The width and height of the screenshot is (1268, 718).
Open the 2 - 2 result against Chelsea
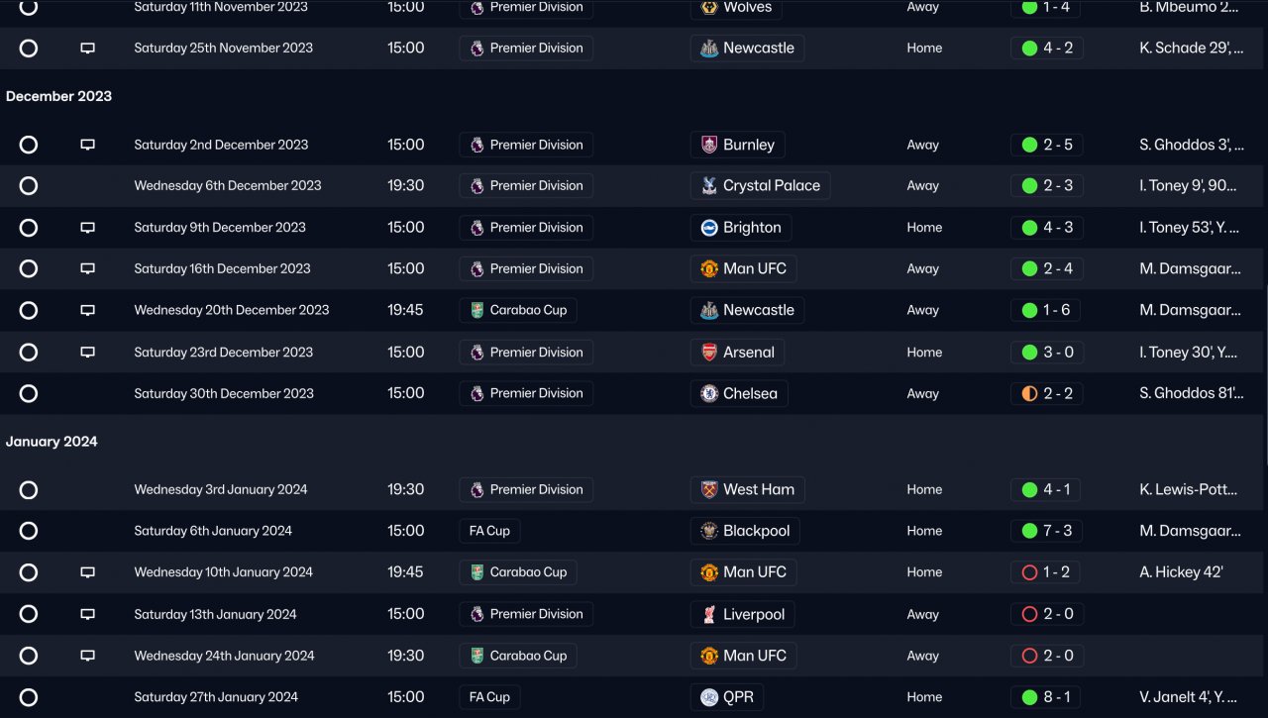point(1047,394)
